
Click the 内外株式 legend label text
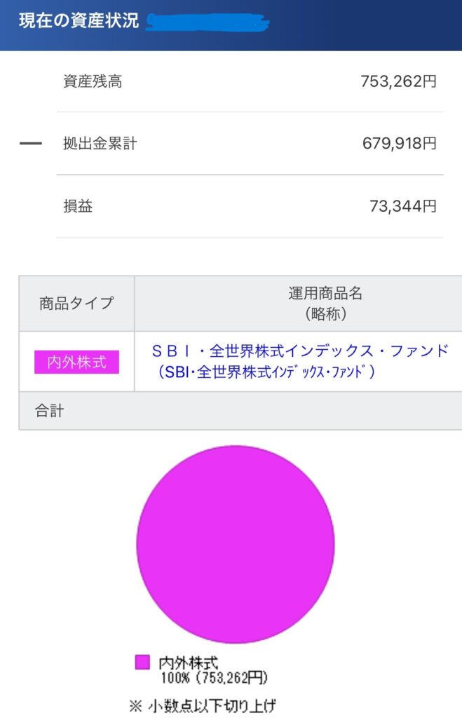click(x=189, y=662)
